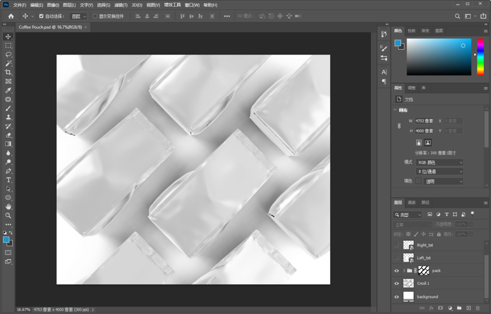Create a new group folder icon
The image size is (491, 314).
click(x=459, y=308)
